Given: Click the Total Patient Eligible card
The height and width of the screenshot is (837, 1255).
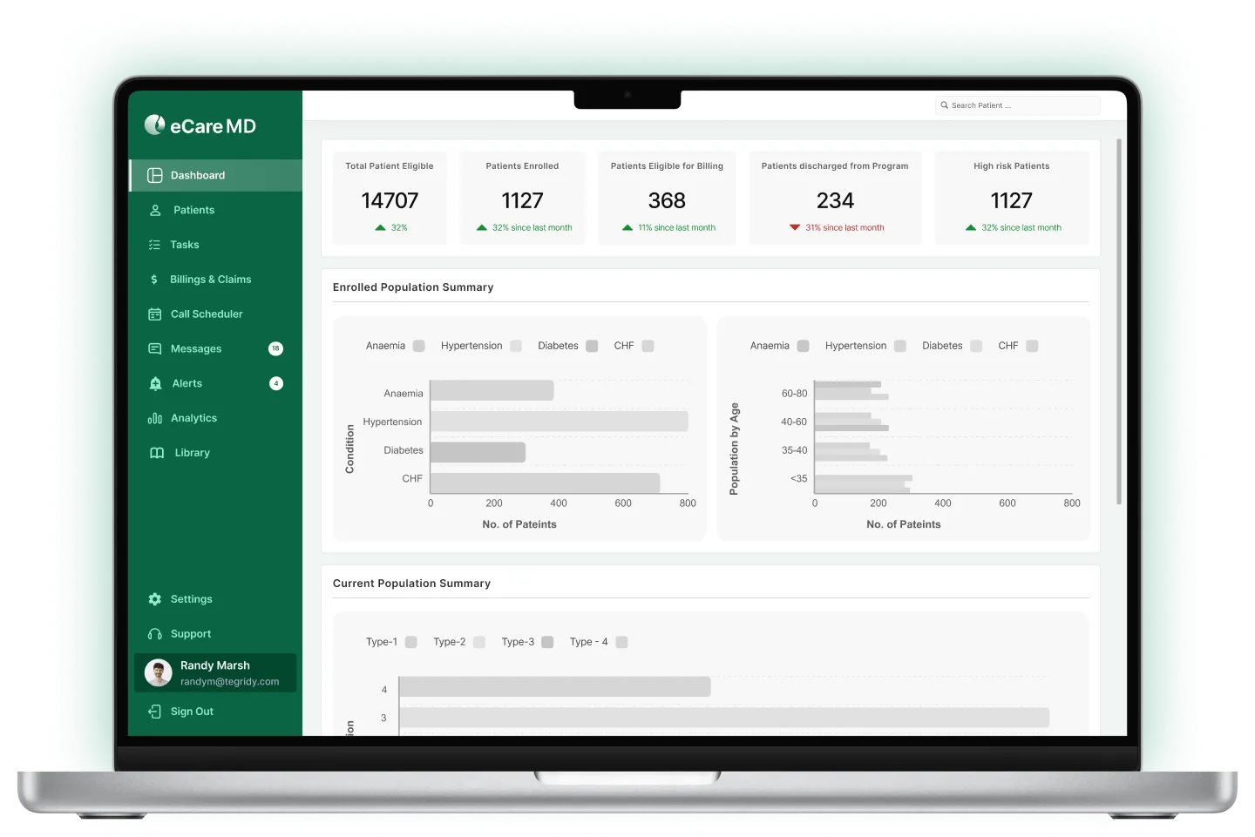Looking at the screenshot, I should (x=390, y=198).
